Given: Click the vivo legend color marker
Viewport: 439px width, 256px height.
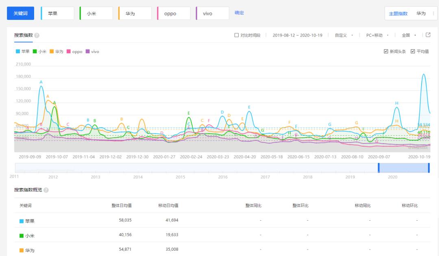Looking at the screenshot, I should pyautogui.click(x=87, y=52).
